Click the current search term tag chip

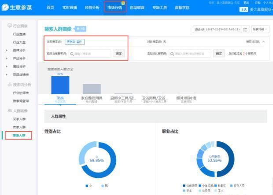[74, 42]
